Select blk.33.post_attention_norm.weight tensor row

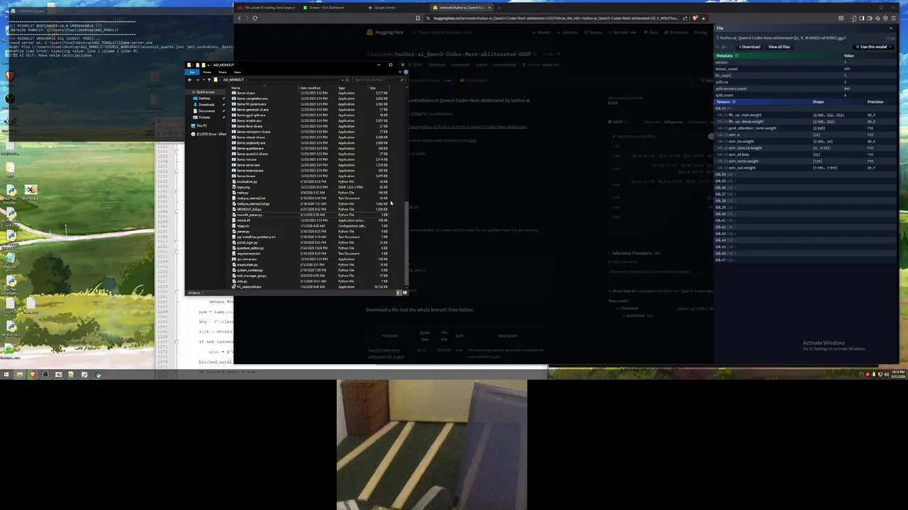(x=804, y=128)
